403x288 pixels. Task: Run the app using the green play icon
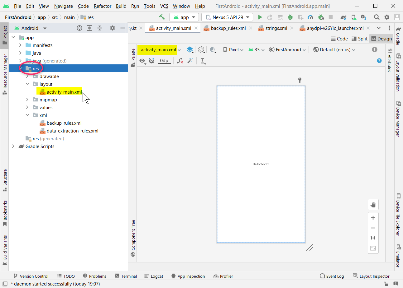click(x=260, y=17)
